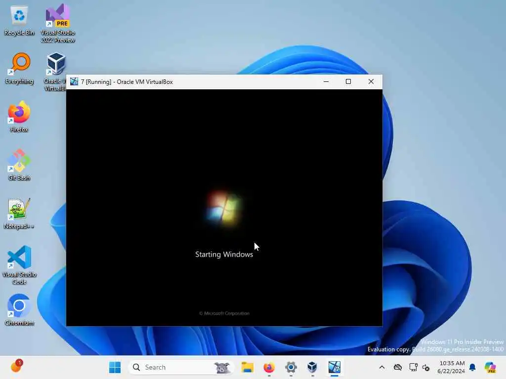
Task: Close the VirtualBox VM window
Action: 371,81
